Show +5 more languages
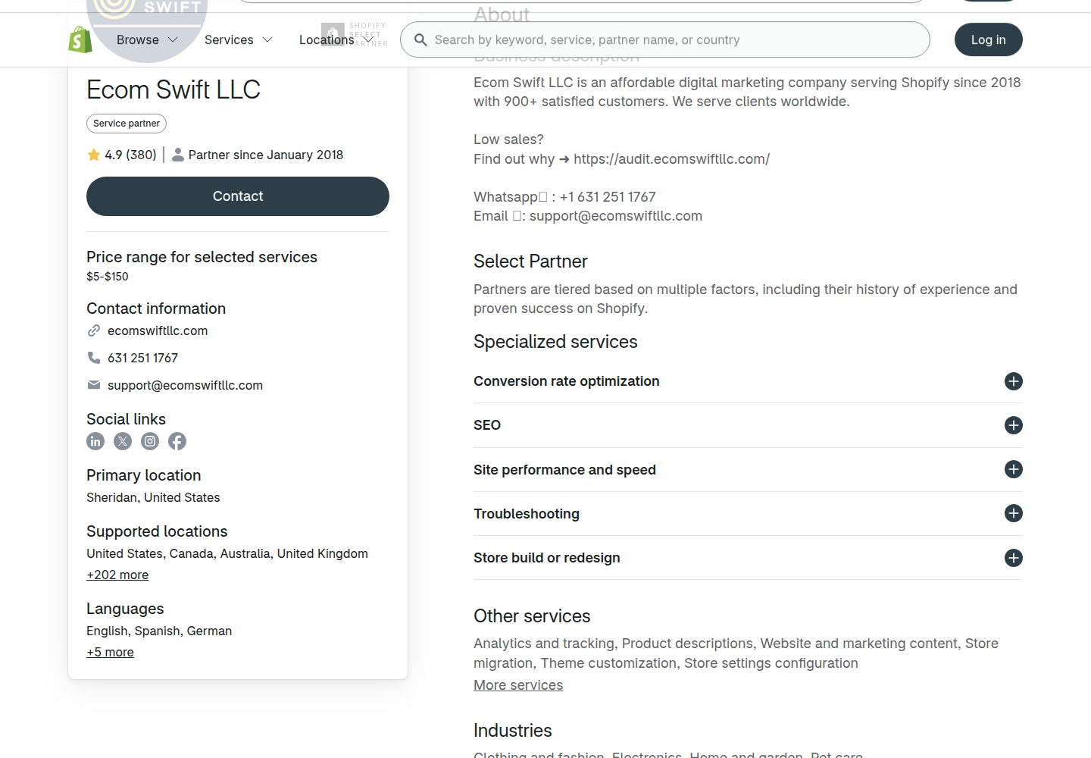The image size is (1091, 758). (x=110, y=652)
